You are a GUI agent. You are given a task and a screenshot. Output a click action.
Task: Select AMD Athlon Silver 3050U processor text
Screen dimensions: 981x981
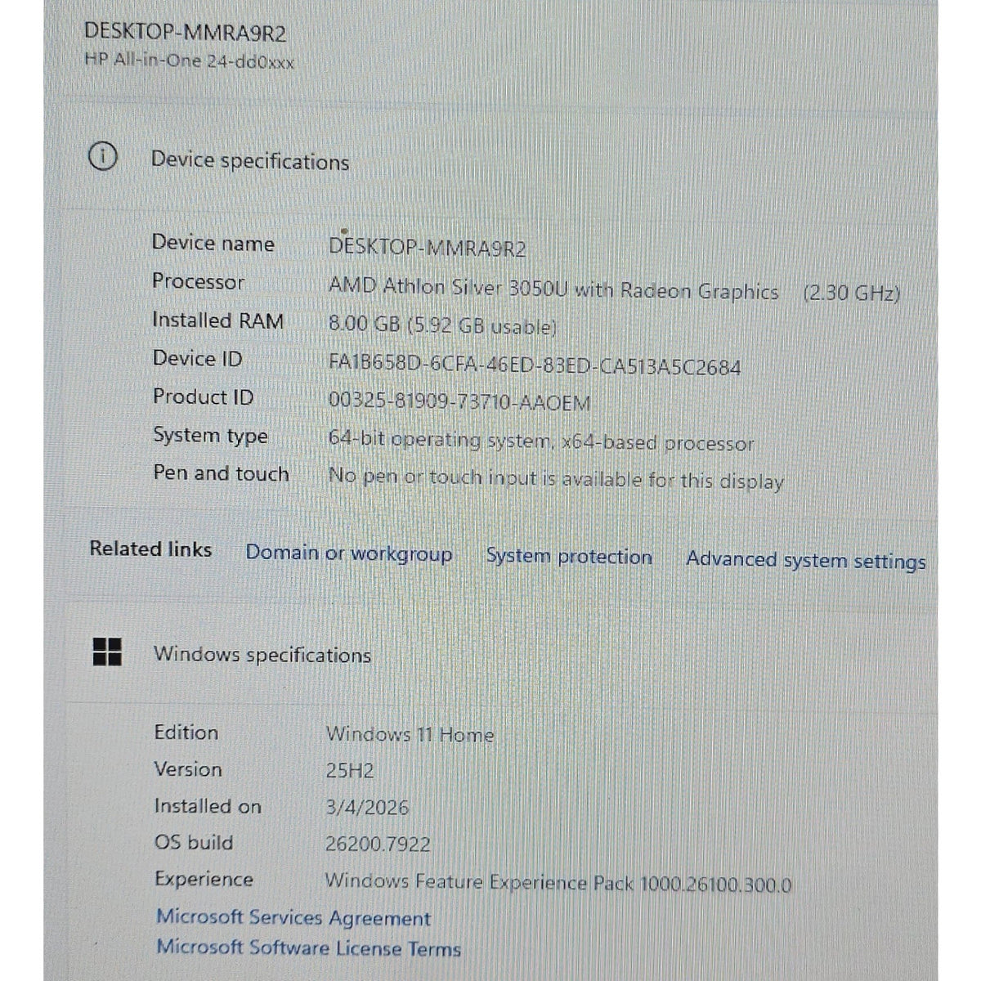tap(553, 289)
